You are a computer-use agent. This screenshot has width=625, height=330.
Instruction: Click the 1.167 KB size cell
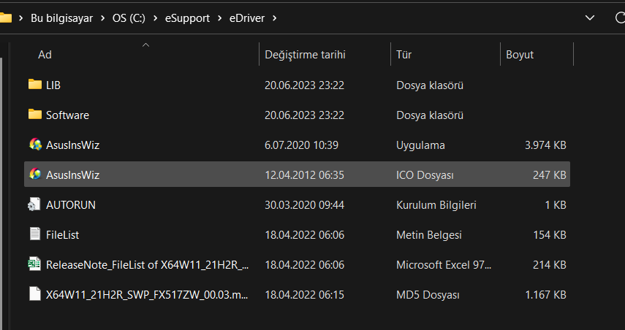click(545, 294)
